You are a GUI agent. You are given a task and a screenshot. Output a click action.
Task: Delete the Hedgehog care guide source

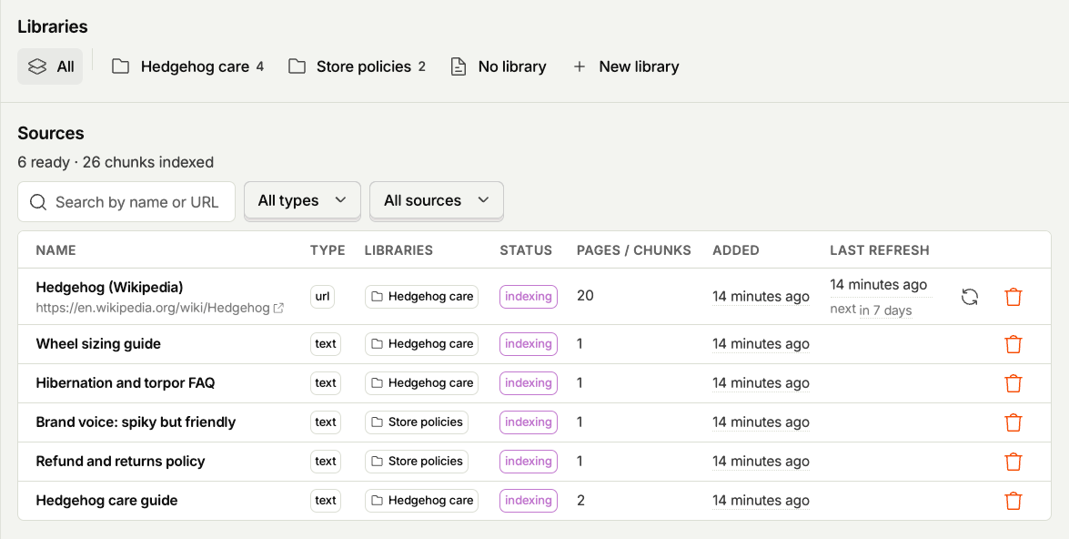pyautogui.click(x=1014, y=501)
